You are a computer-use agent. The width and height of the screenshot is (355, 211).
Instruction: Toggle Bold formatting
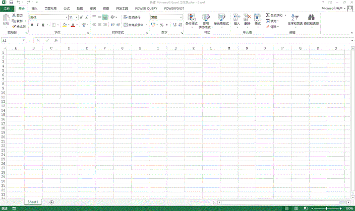click(x=31, y=25)
